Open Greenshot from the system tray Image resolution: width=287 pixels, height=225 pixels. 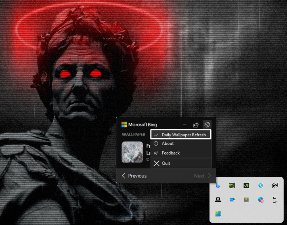click(232, 186)
